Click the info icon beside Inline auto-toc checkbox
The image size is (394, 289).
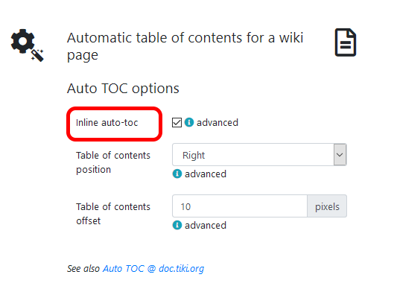(x=189, y=122)
